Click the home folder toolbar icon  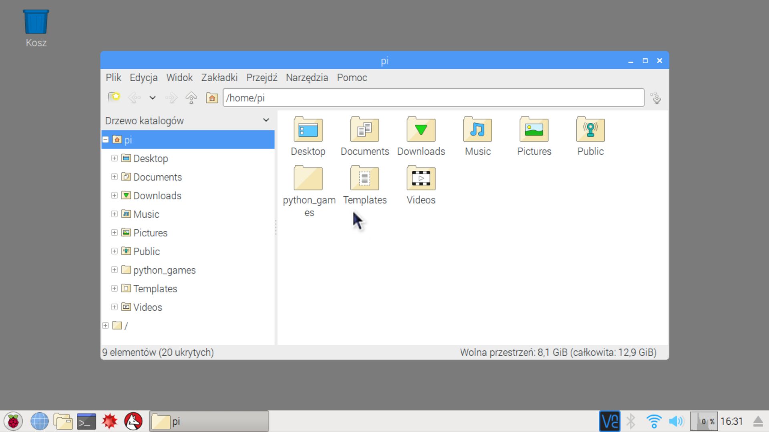(x=212, y=98)
